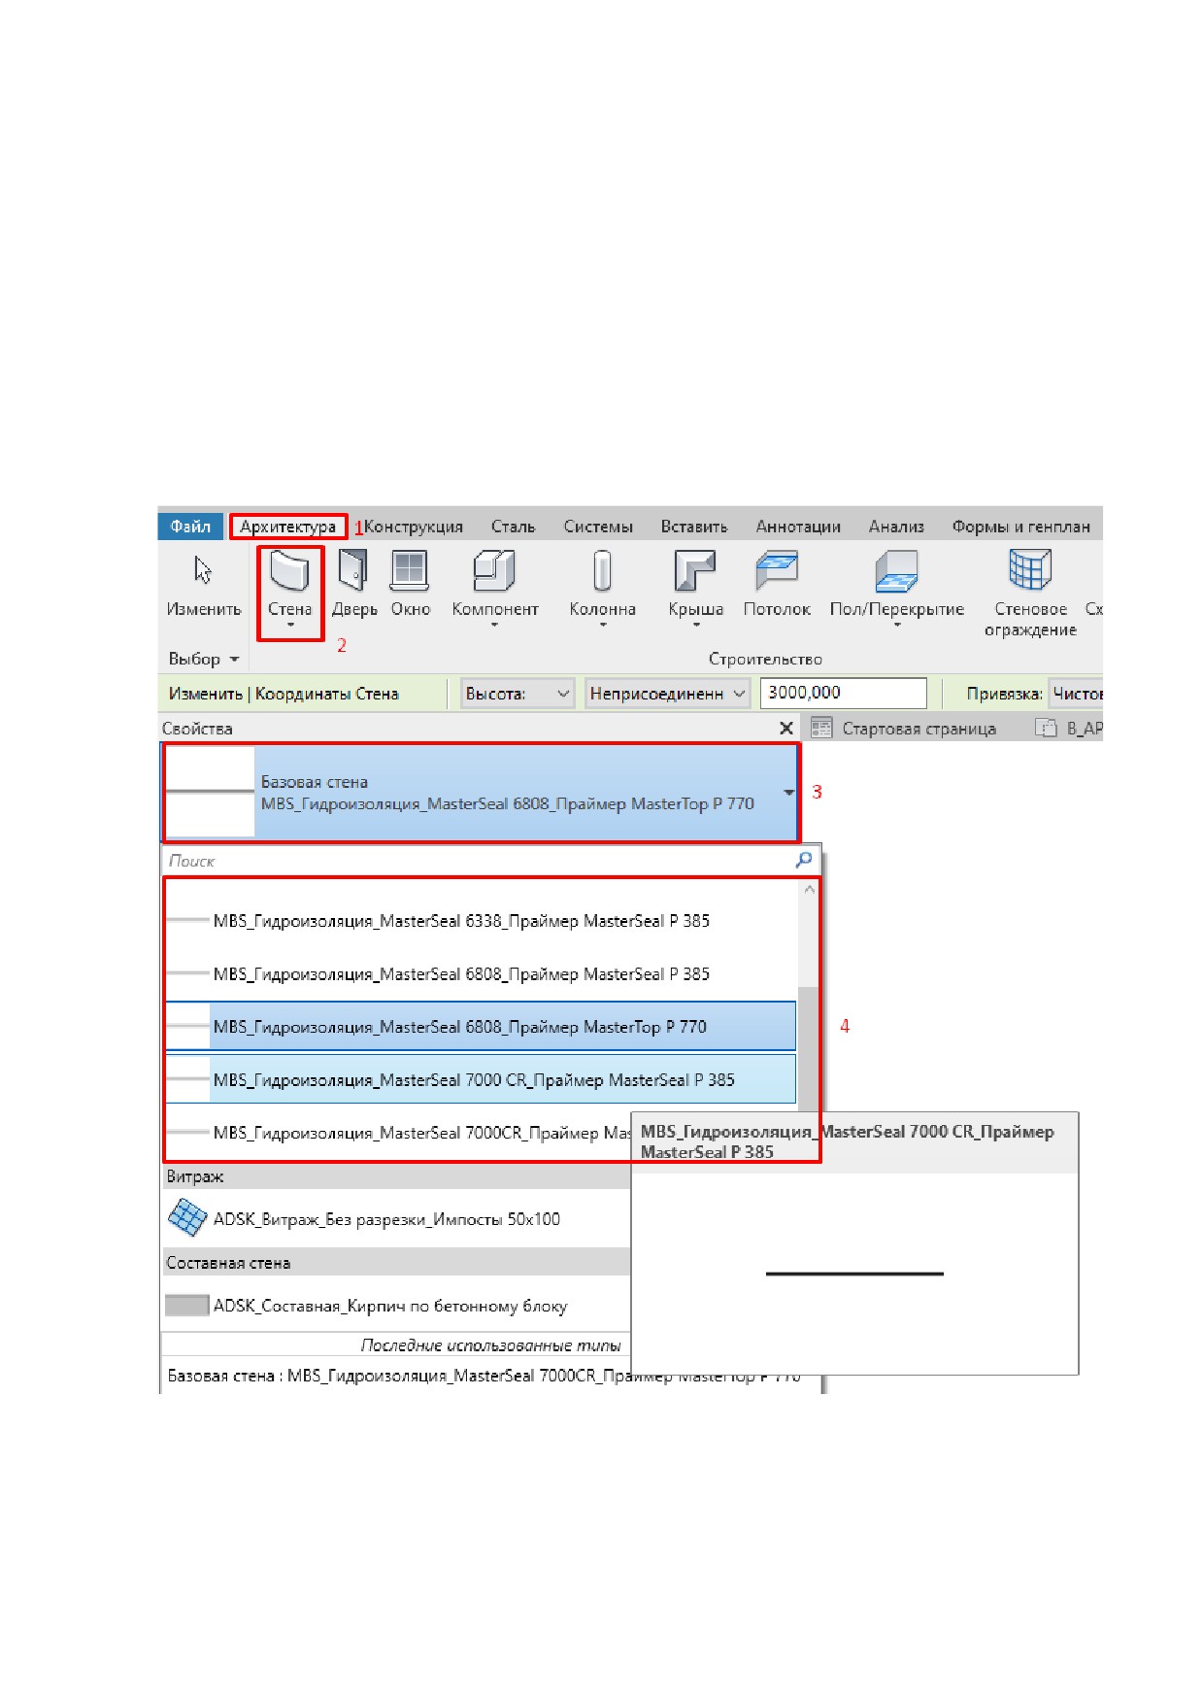The width and height of the screenshot is (1203, 1702).
Task: Switch to the Архитектура ribbon tab
Action: [288, 527]
